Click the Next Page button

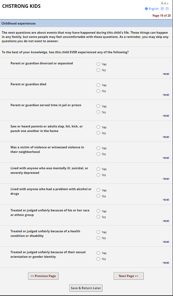(x=128, y=276)
